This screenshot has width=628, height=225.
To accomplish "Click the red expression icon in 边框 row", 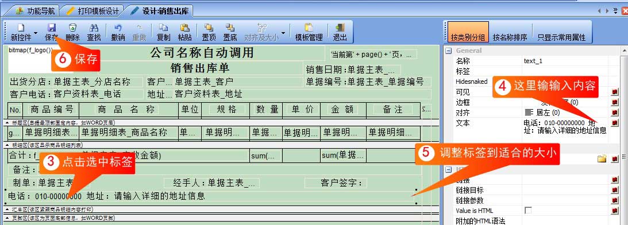I will (615, 103).
